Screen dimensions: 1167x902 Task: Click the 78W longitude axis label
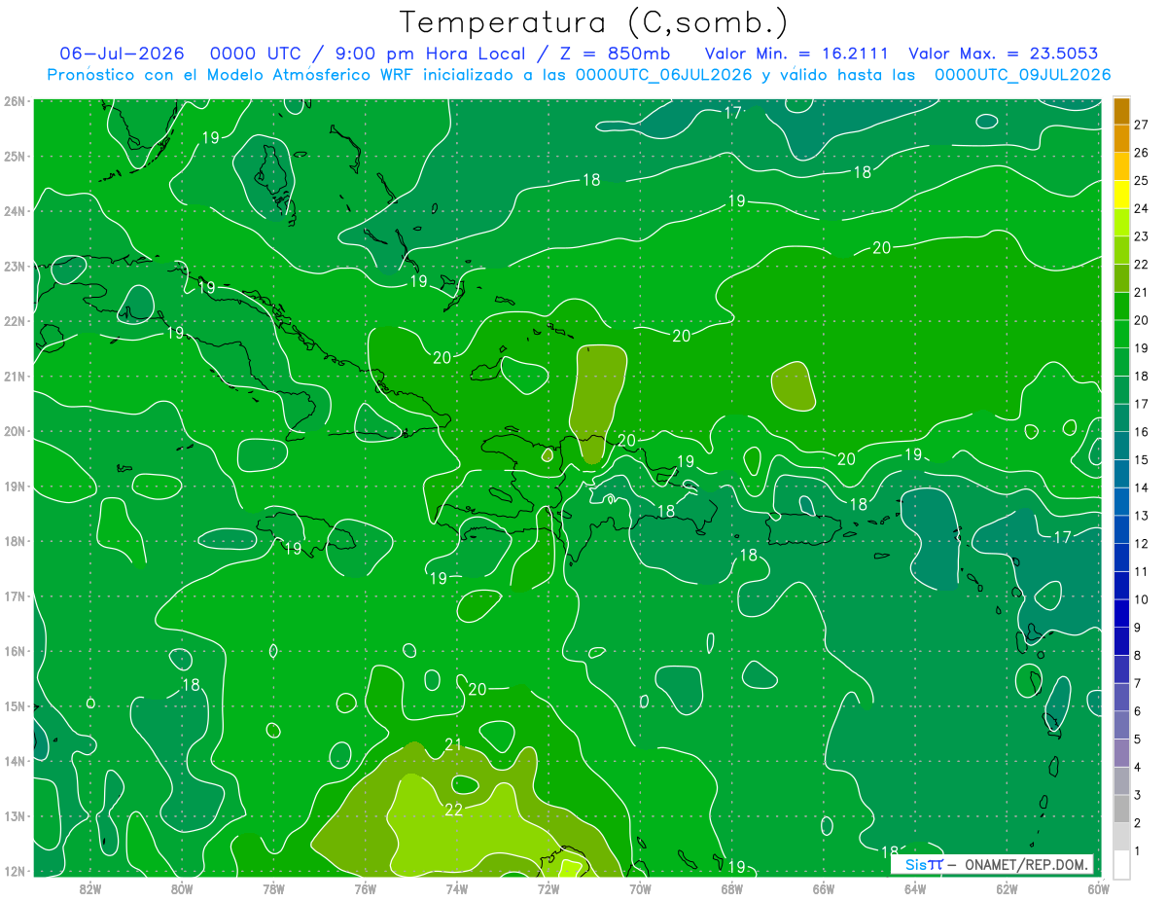click(273, 888)
